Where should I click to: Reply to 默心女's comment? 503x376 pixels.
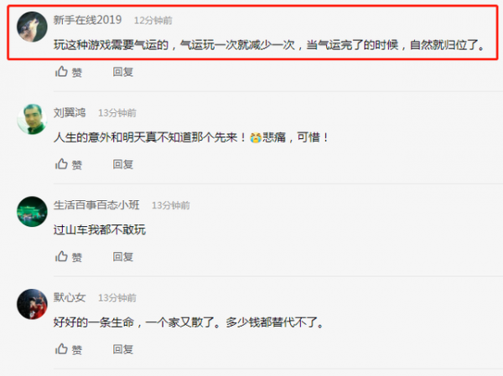click(123, 349)
